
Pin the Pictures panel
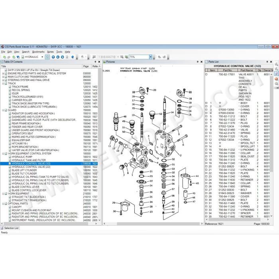tap(198, 62)
